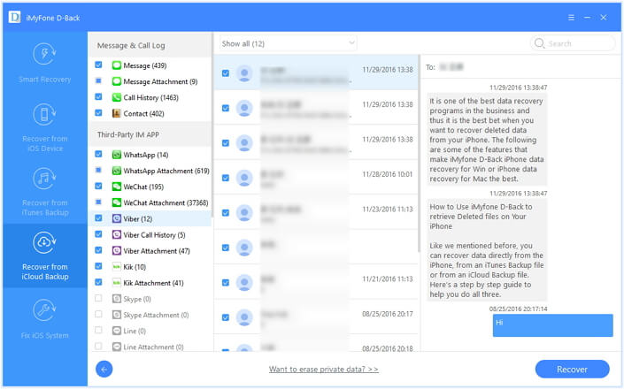624x389 pixels.
Task: Go back with the round arrow button
Action: pyautogui.click(x=104, y=370)
